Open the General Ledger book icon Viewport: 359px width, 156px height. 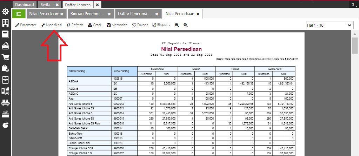6,34
